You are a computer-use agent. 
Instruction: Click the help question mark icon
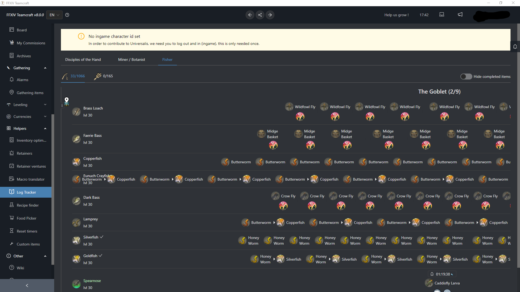click(x=67, y=15)
